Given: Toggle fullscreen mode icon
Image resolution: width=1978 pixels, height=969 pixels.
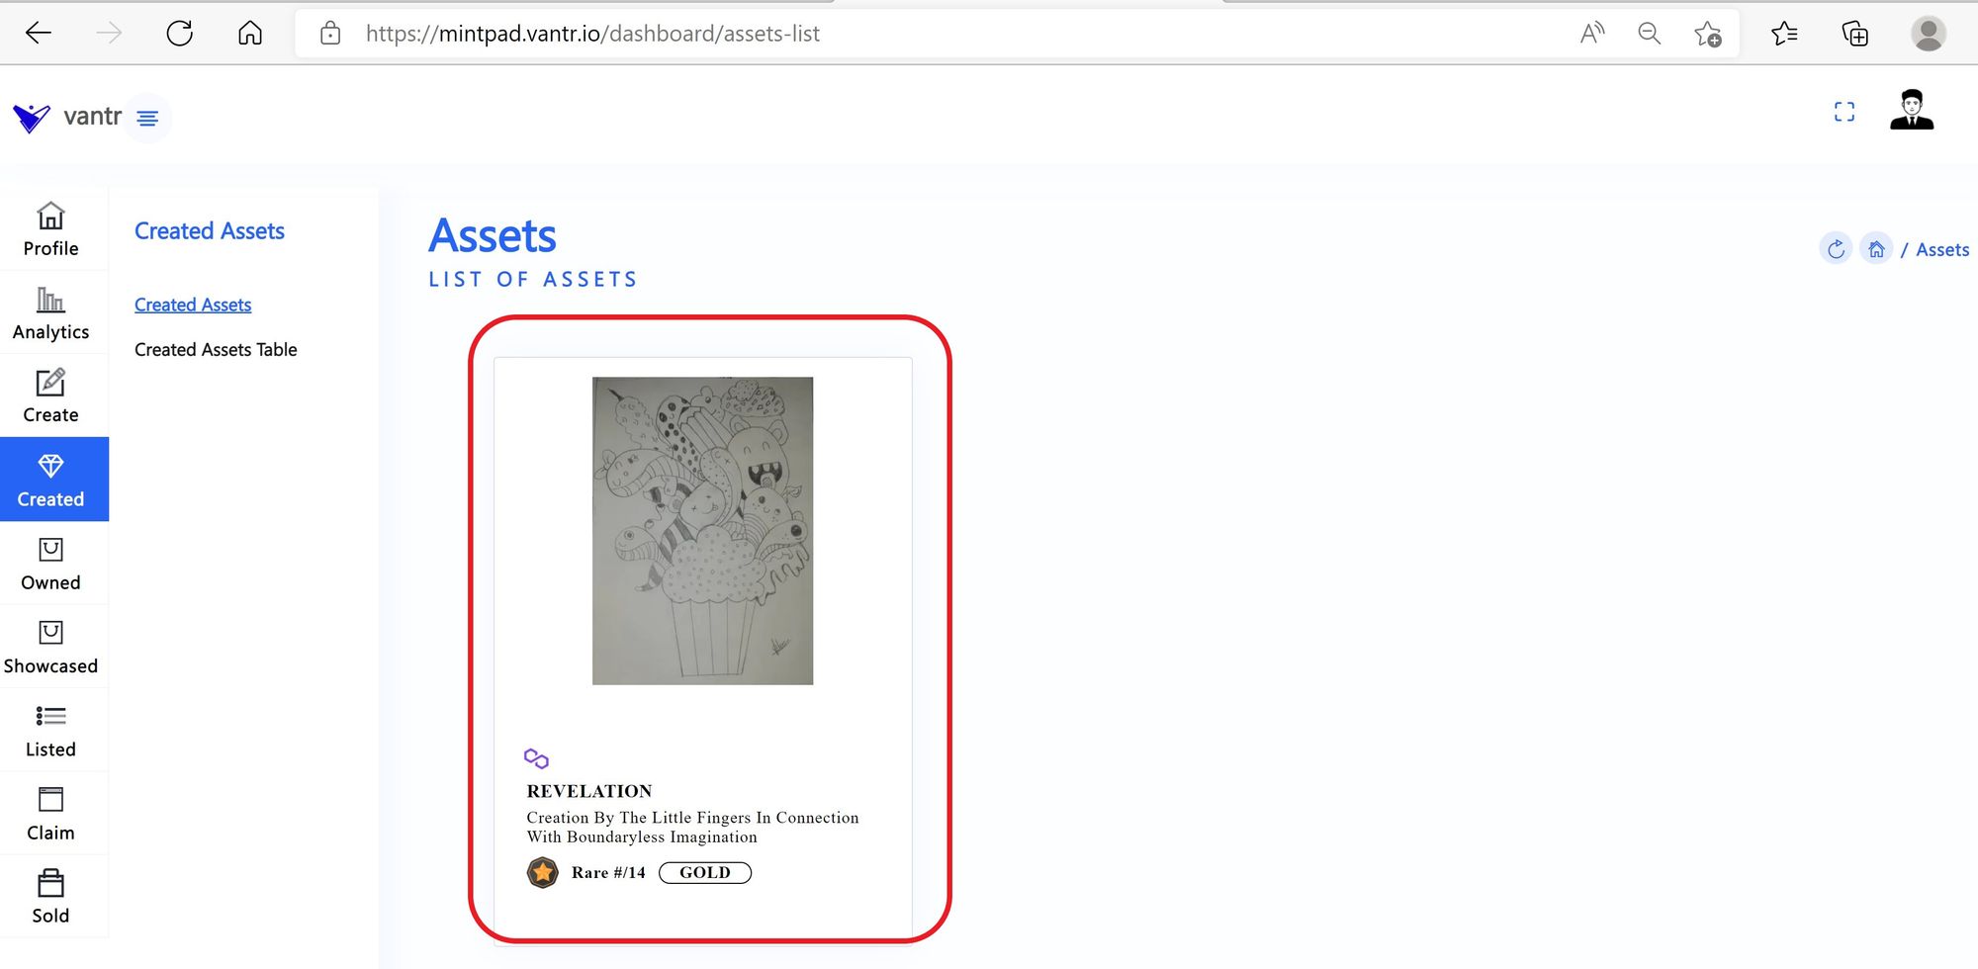Looking at the screenshot, I should coord(1844,112).
